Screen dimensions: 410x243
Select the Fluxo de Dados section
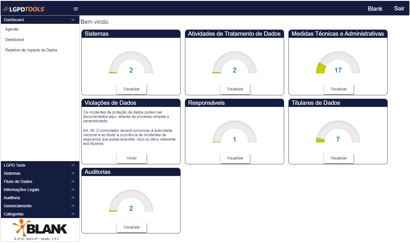pos(40,181)
